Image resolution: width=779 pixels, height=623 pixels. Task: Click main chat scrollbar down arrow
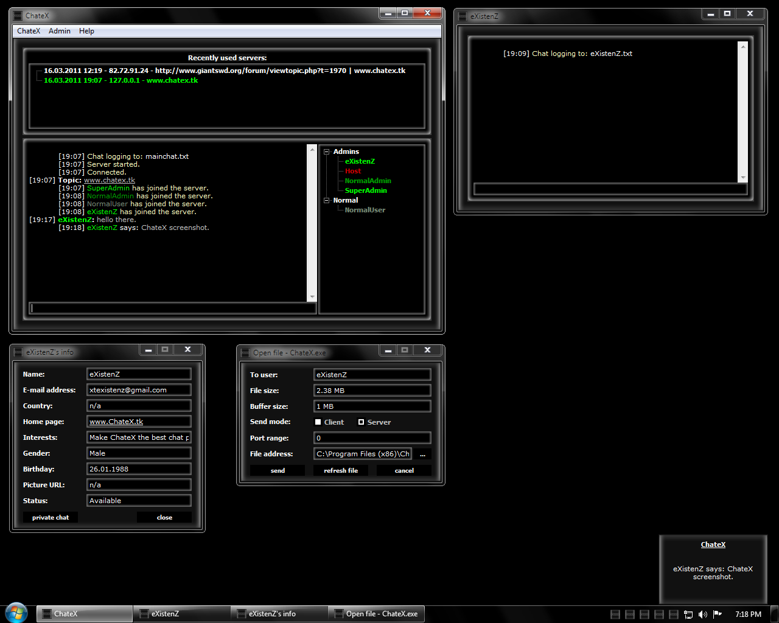click(312, 297)
